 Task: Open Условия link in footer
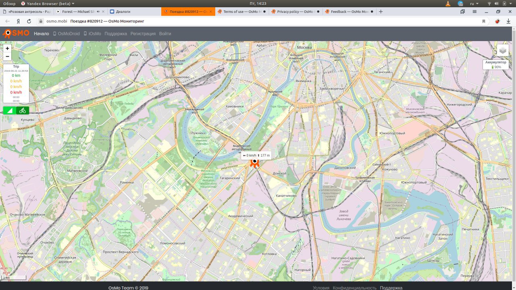click(321, 288)
